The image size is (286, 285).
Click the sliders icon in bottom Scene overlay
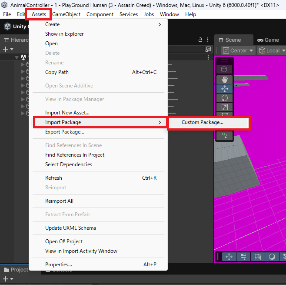pyautogui.click(x=243, y=257)
